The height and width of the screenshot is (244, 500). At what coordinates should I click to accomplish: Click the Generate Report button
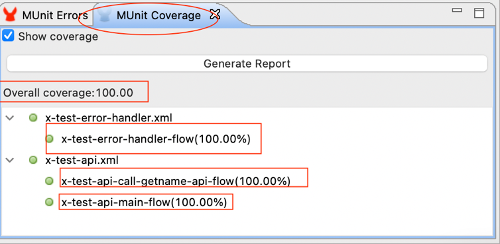coord(247,64)
